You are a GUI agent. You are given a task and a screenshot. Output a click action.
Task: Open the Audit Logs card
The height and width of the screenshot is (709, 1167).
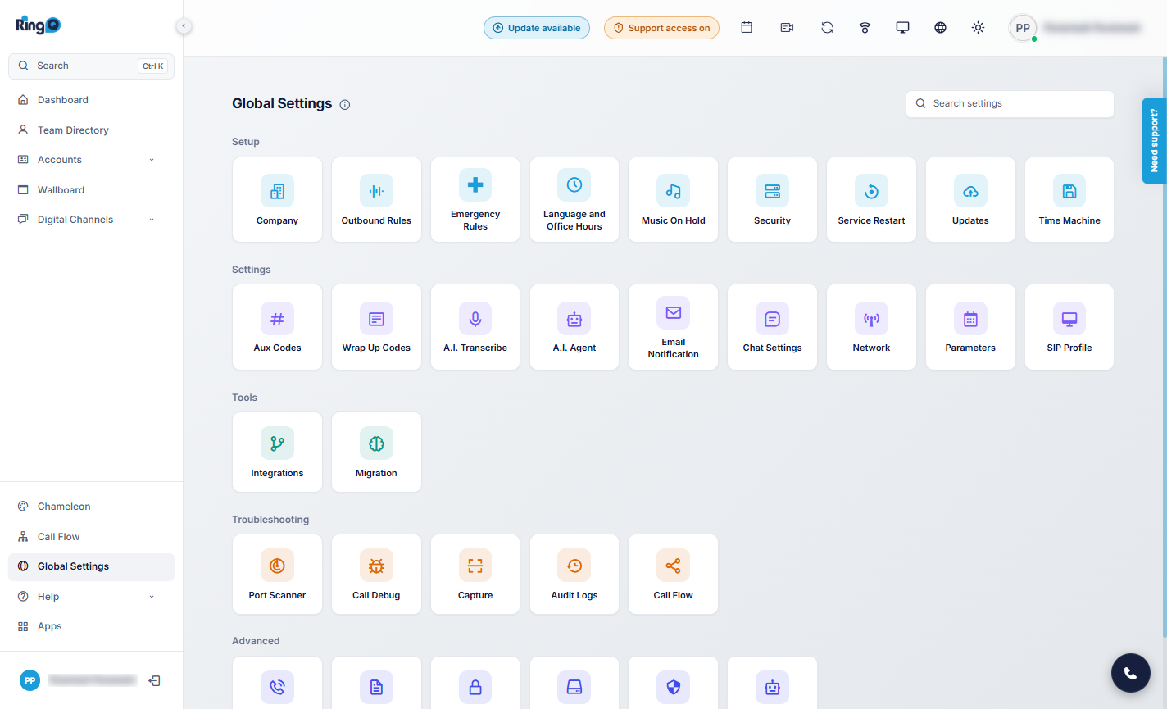pos(574,575)
